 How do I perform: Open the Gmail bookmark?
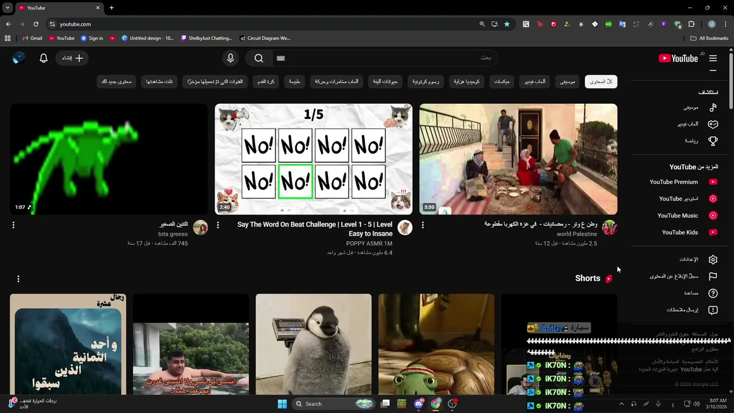click(x=32, y=38)
